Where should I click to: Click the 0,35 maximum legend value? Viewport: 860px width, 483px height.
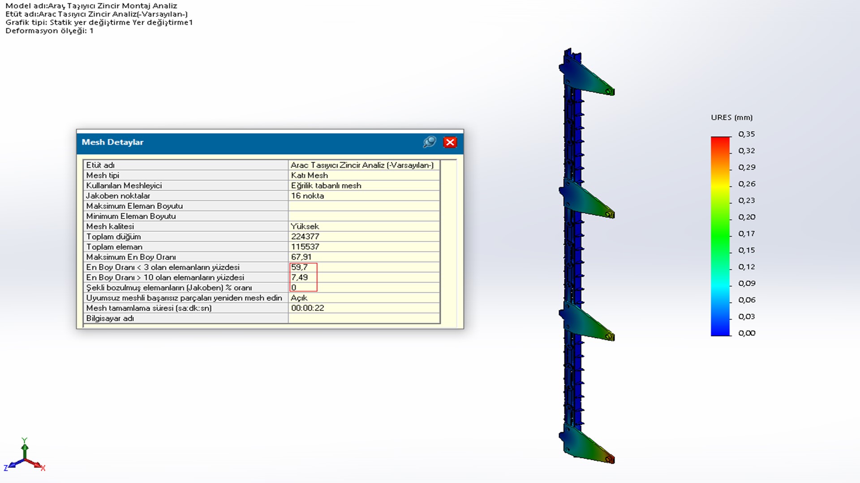coord(747,134)
